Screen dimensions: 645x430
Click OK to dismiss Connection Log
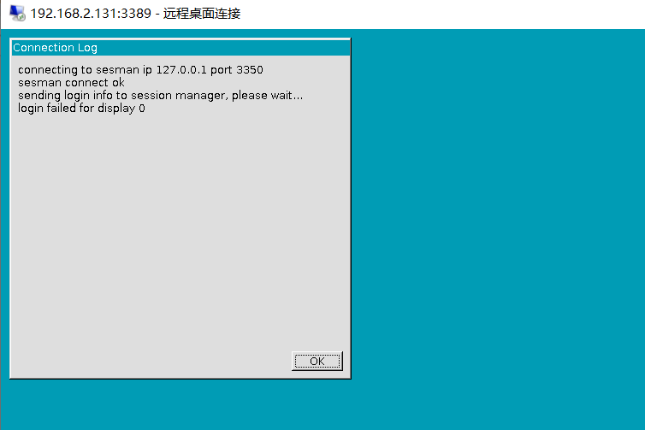(317, 362)
